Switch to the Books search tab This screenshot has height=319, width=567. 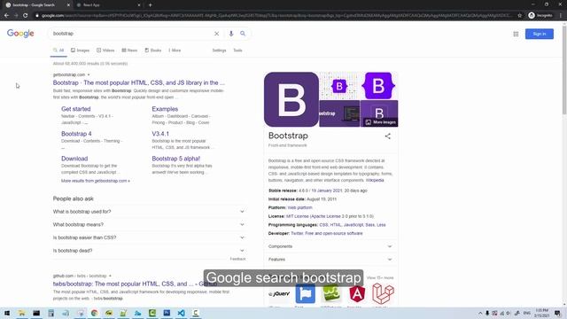click(x=153, y=51)
